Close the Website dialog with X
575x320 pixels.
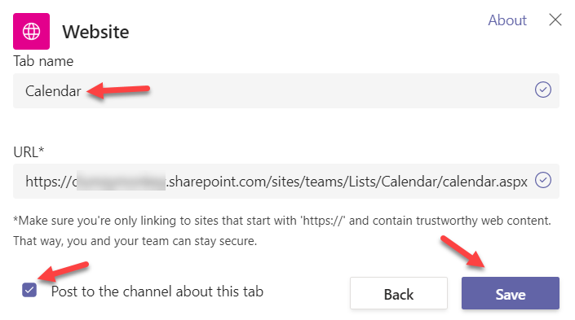(555, 20)
